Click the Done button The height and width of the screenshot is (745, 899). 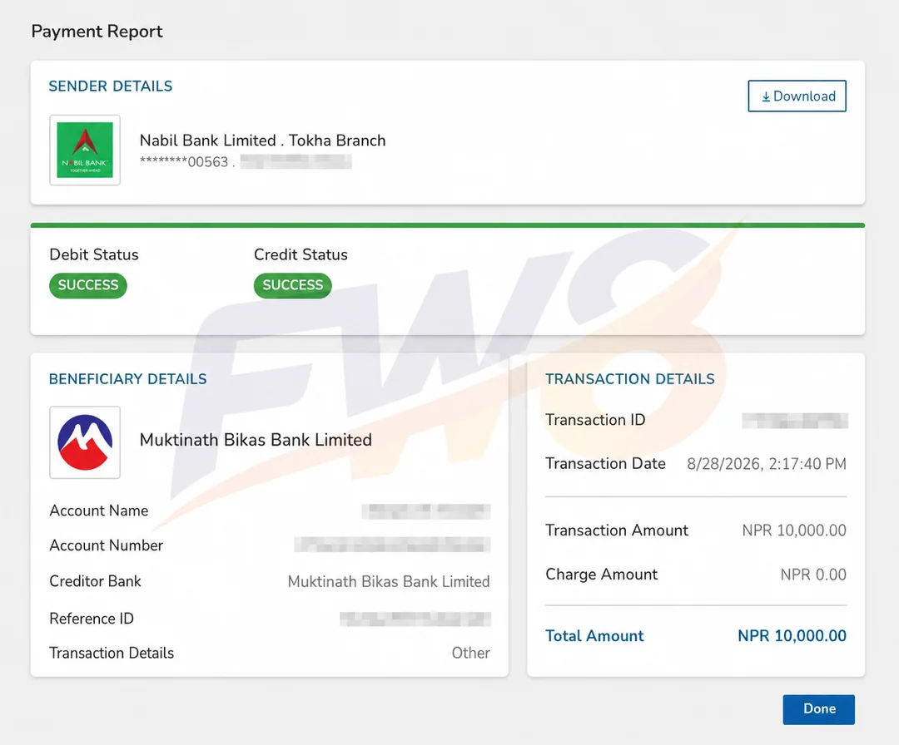pos(819,709)
